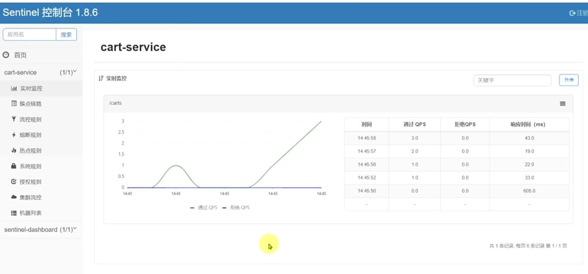Click the 通过 QPS column header
The image size is (588, 274).
[x=415, y=124]
